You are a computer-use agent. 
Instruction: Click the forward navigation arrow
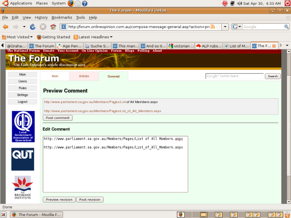pos(16,27)
